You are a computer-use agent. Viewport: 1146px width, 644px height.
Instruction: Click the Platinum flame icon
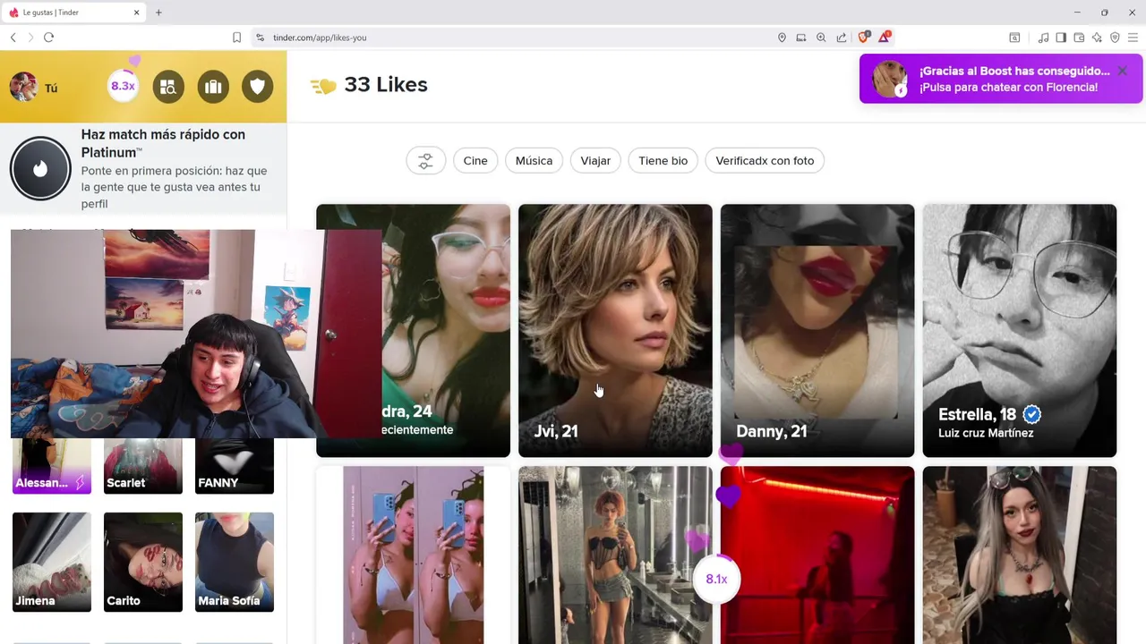pos(40,168)
